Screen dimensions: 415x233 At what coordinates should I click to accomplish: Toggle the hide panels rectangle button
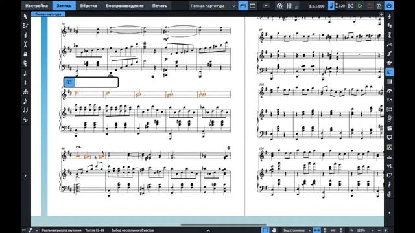[253, 6]
